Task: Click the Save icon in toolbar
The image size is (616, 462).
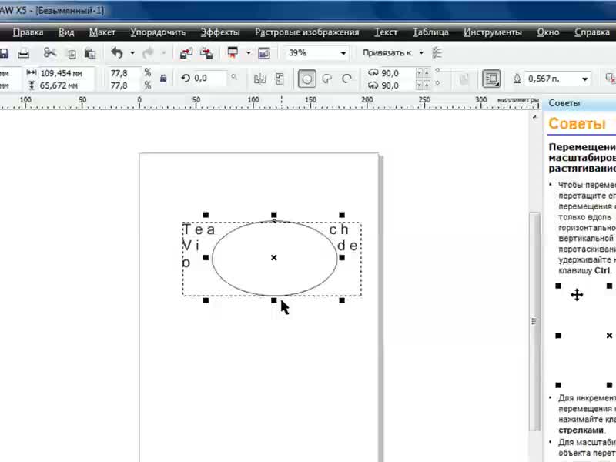Action: point(4,53)
